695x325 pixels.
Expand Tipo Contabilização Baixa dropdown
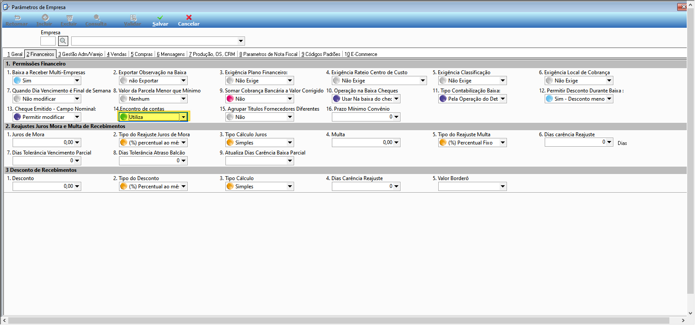tap(503, 99)
